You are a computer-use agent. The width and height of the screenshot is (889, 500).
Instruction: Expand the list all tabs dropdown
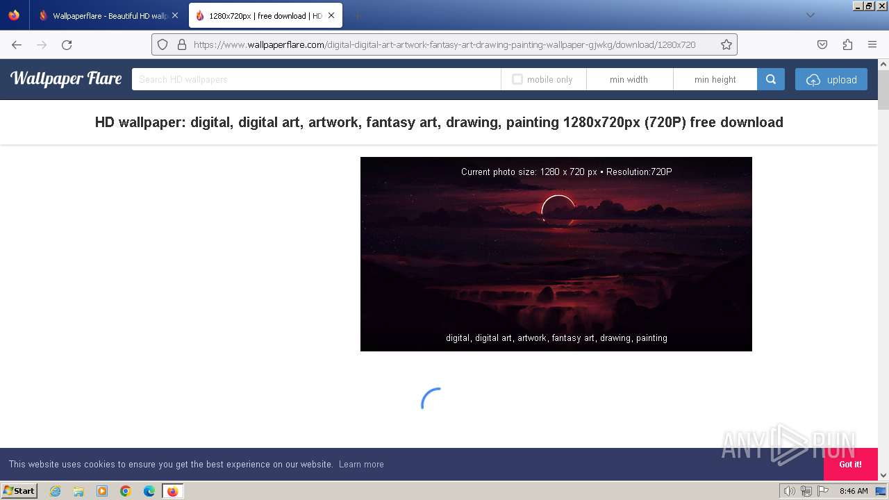pos(810,15)
